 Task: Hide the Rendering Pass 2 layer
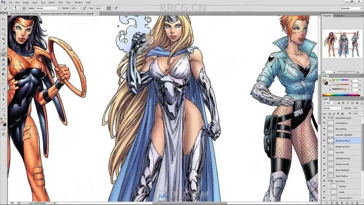click(x=324, y=141)
